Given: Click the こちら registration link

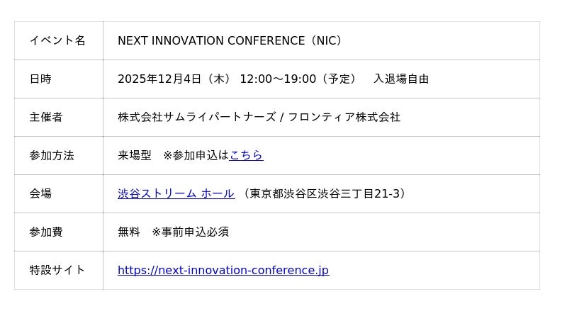Looking at the screenshot, I should click(x=246, y=155).
